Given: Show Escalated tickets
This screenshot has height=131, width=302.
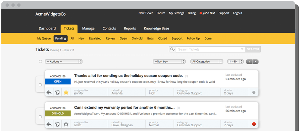Looking at the screenshot, I should point(95,39).
